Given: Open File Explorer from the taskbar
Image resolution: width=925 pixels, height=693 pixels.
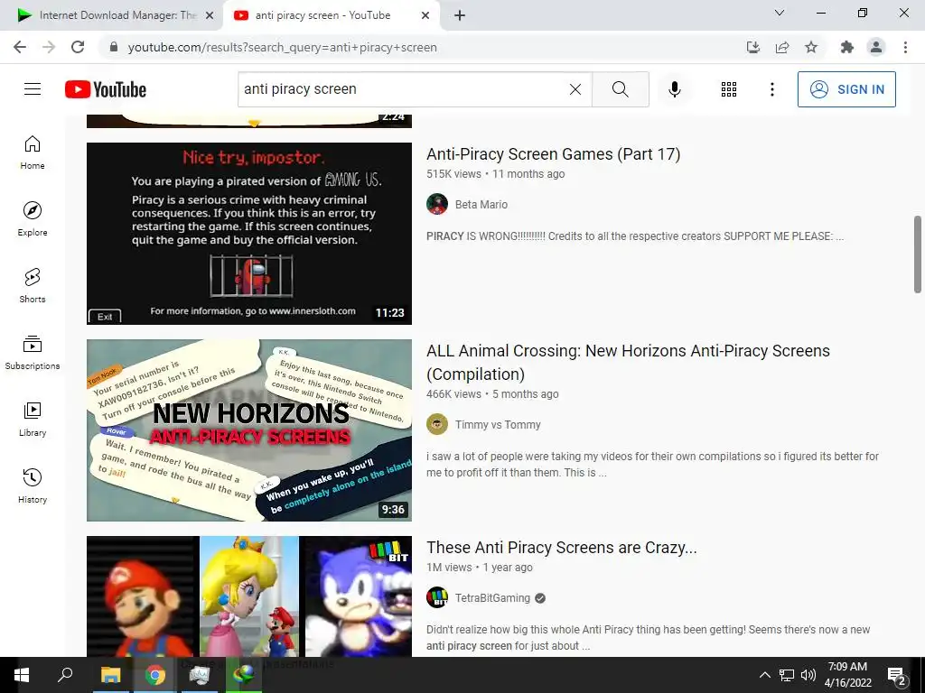Looking at the screenshot, I should pos(110,675).
